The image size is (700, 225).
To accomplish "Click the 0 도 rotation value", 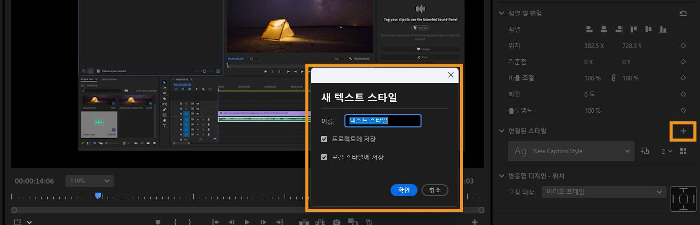I will (x=589, y=94).
